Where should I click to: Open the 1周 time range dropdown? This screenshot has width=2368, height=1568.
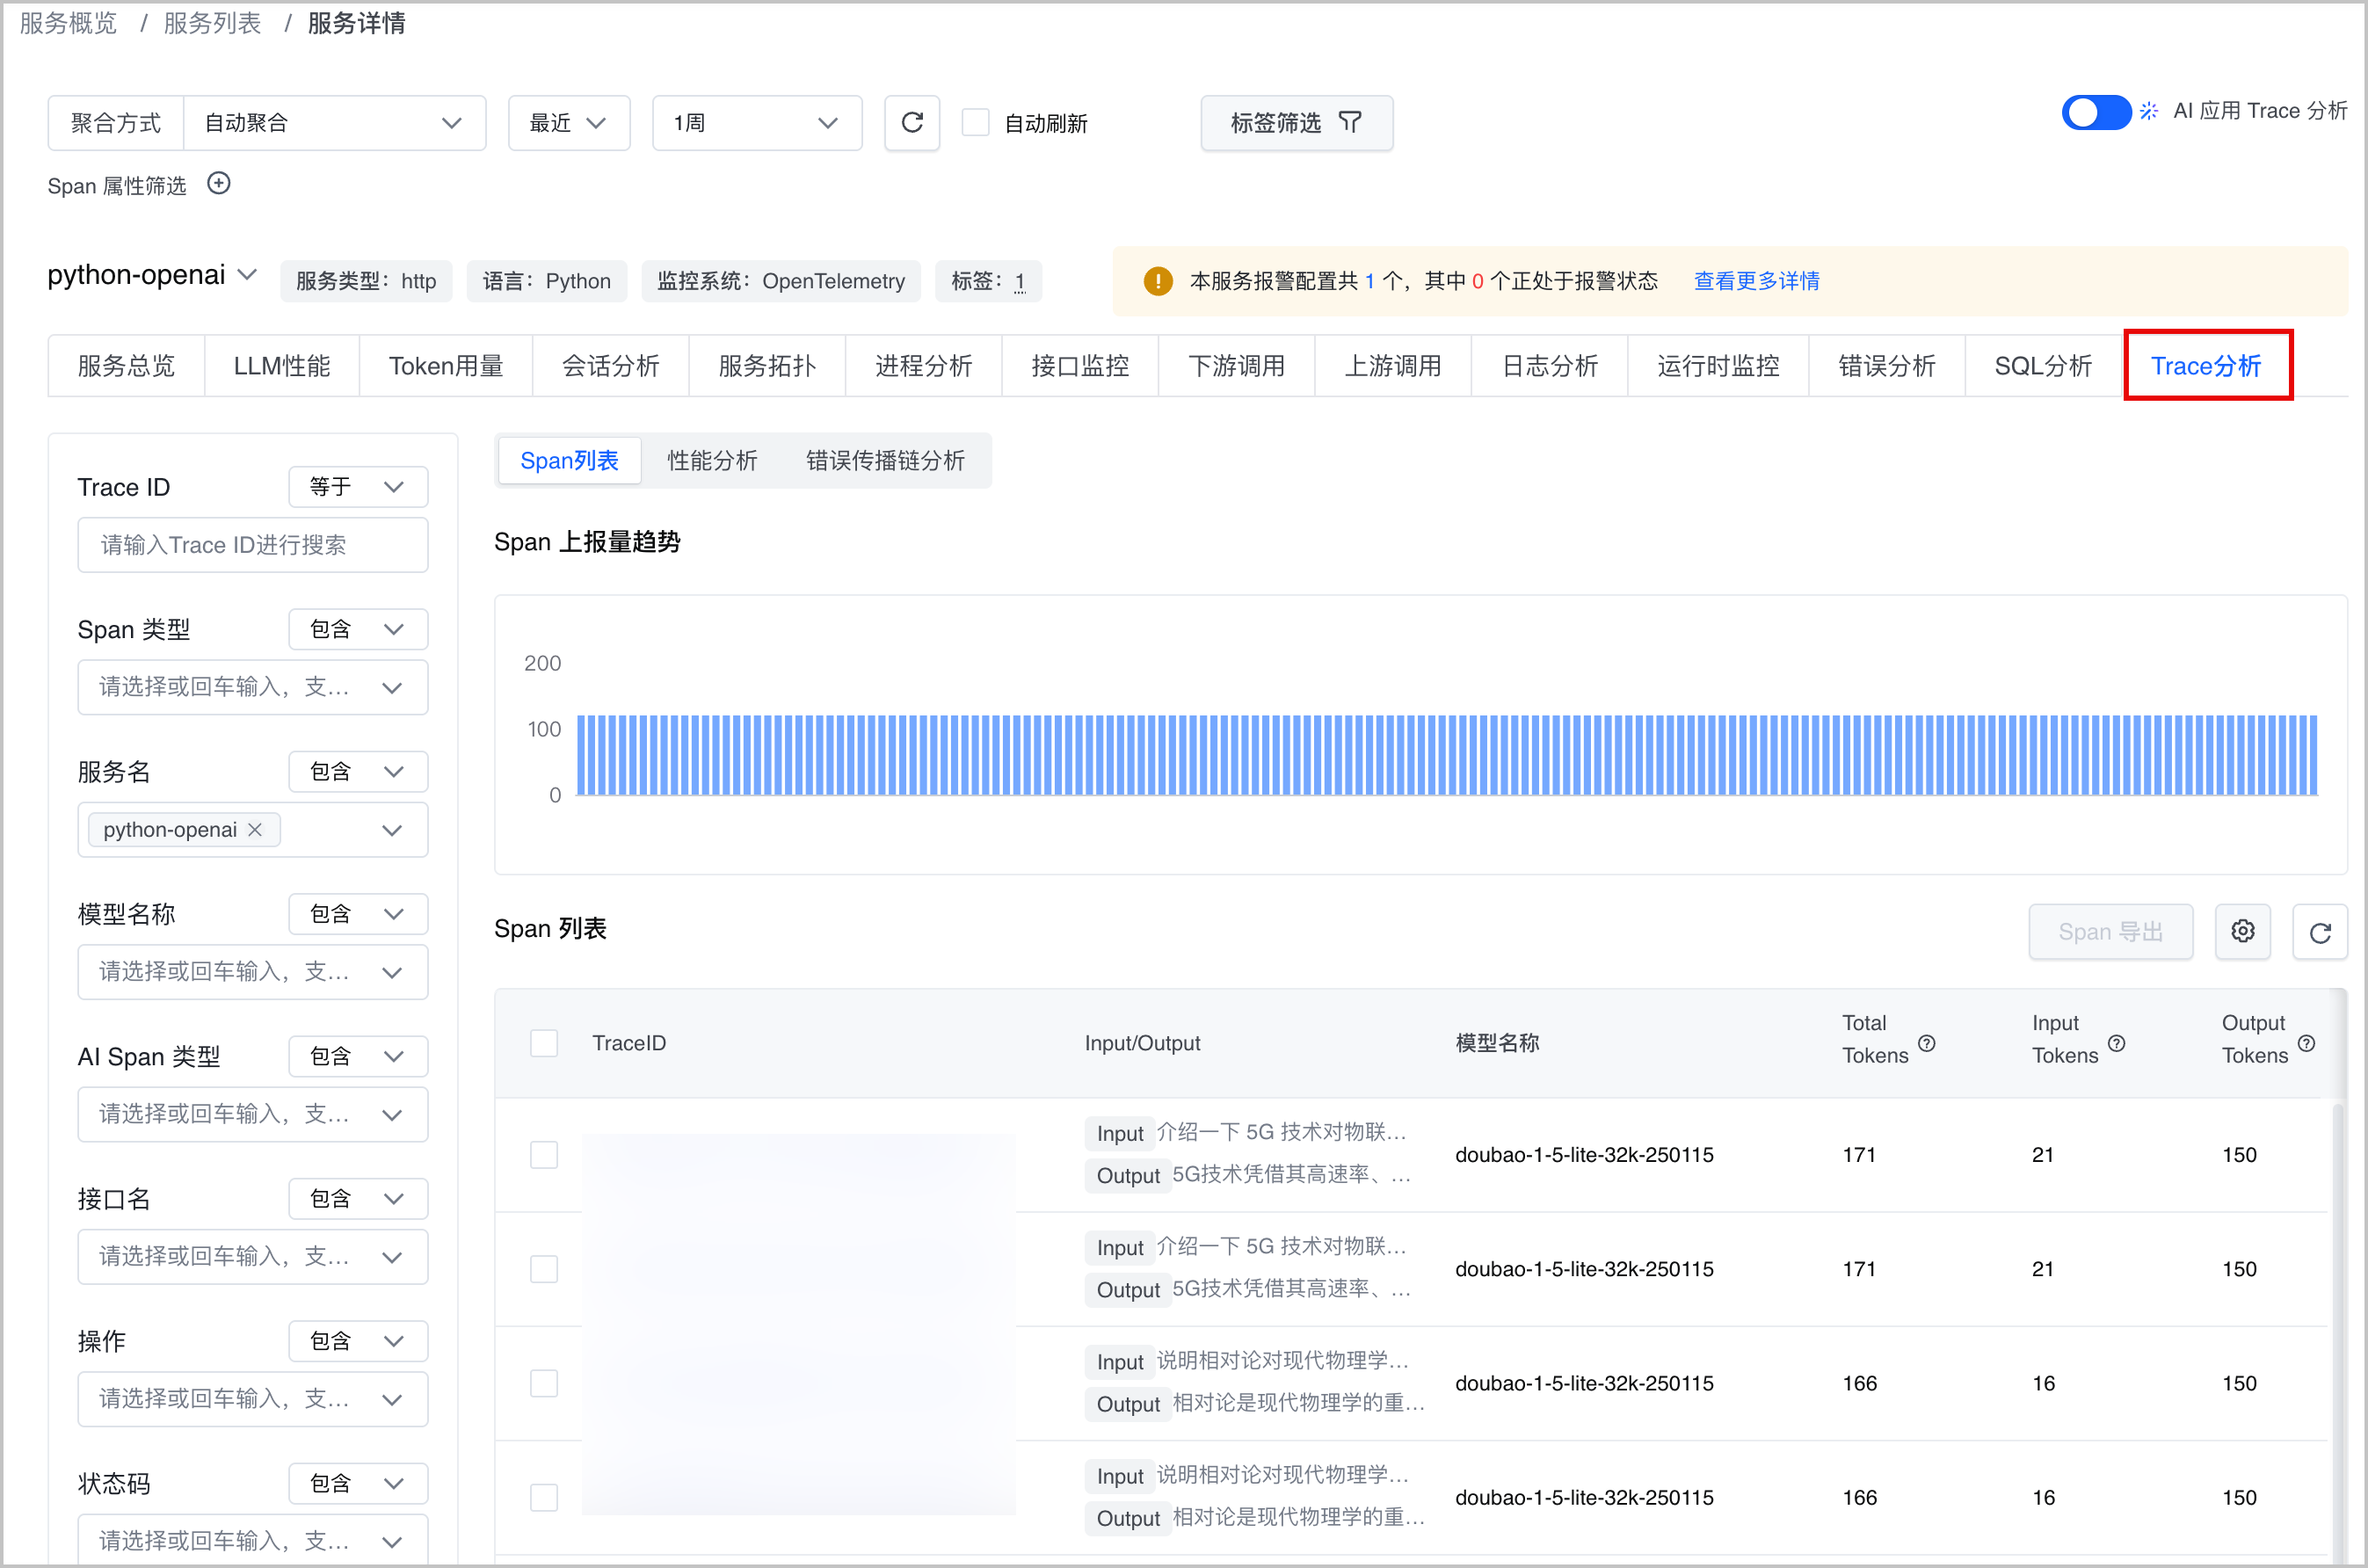pyautogui.click(x=756, y=123)
